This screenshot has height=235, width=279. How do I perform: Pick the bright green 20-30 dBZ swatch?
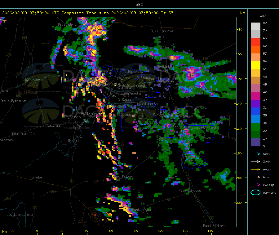click(x=255, y=127)
